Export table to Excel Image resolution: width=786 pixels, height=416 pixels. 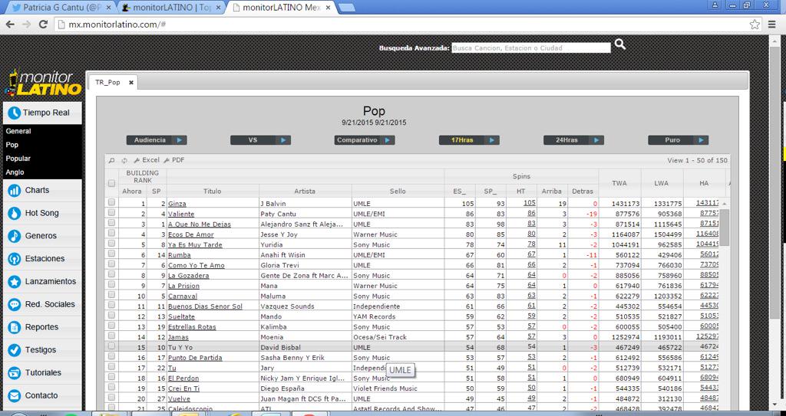click(147, 160)
